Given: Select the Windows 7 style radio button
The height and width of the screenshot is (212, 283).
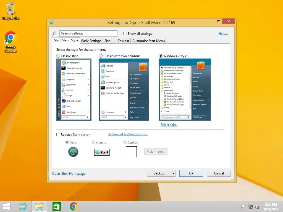Looking at the screenshot, I should [161, 56].
